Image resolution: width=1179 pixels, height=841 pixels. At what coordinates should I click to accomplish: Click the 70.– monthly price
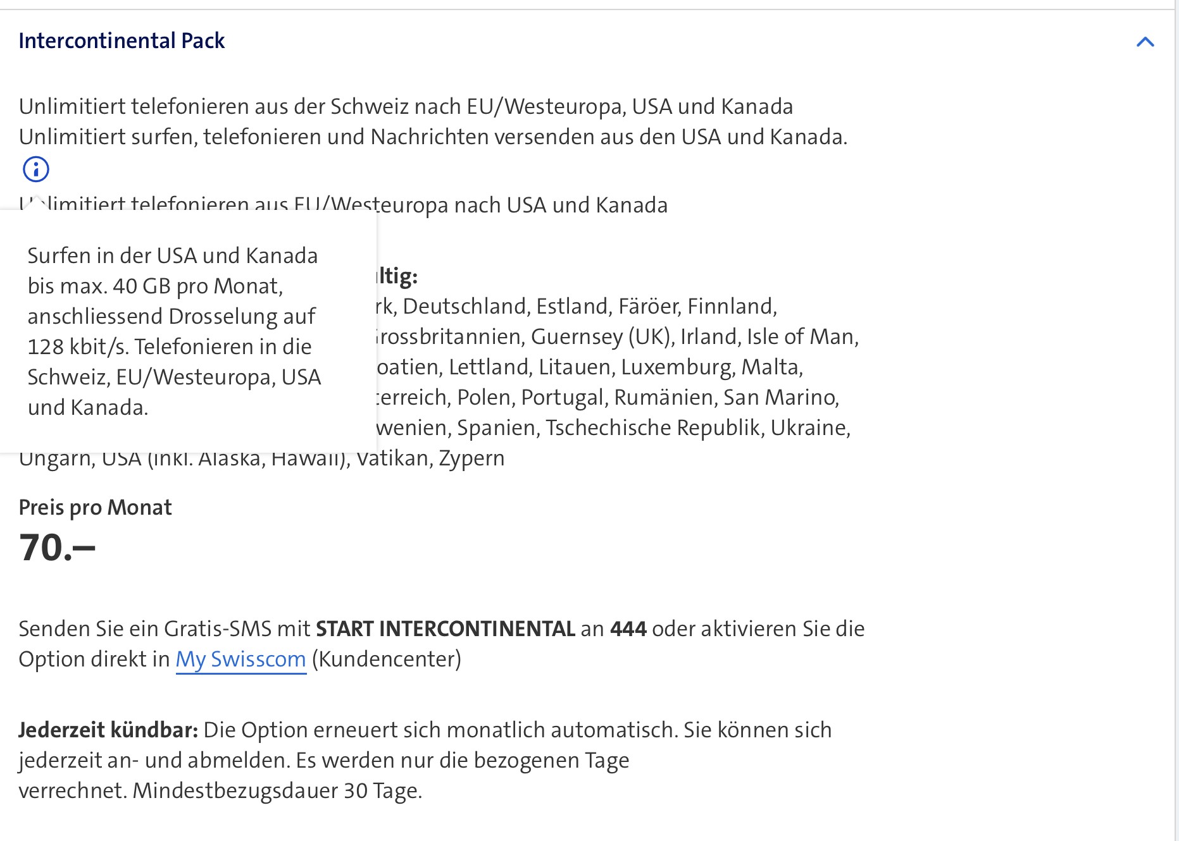pos(57,547)
